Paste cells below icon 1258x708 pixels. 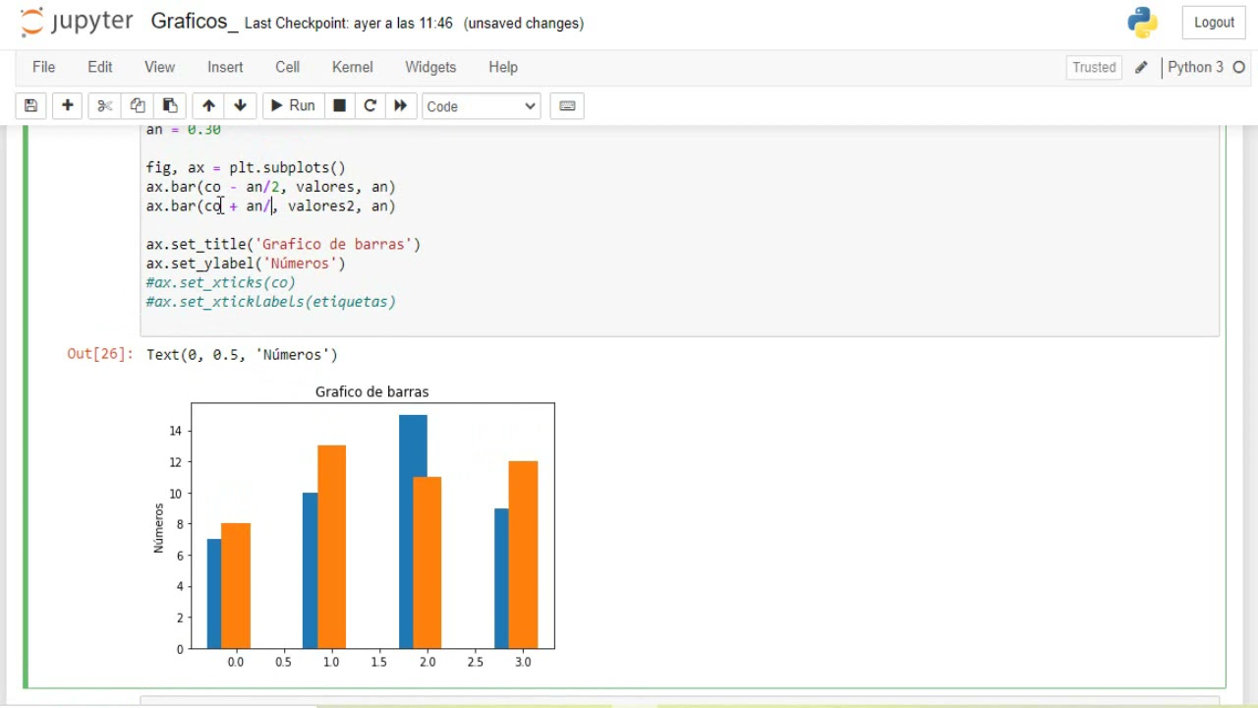(x=170, y=106)
